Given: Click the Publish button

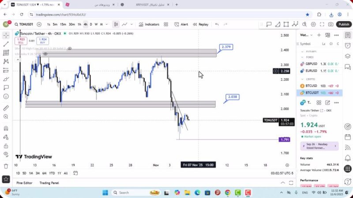Looking at the screenshot, I should click(343, 25).
